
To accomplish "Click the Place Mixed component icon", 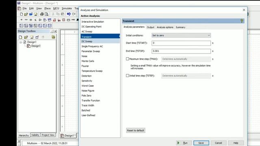I will [x=59, y=20].
